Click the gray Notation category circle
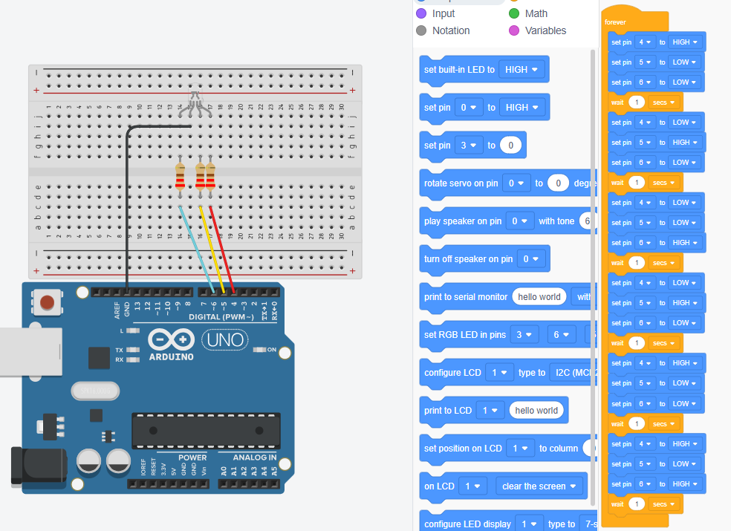This screenshot has width=731, height=531. coord(421,30)
